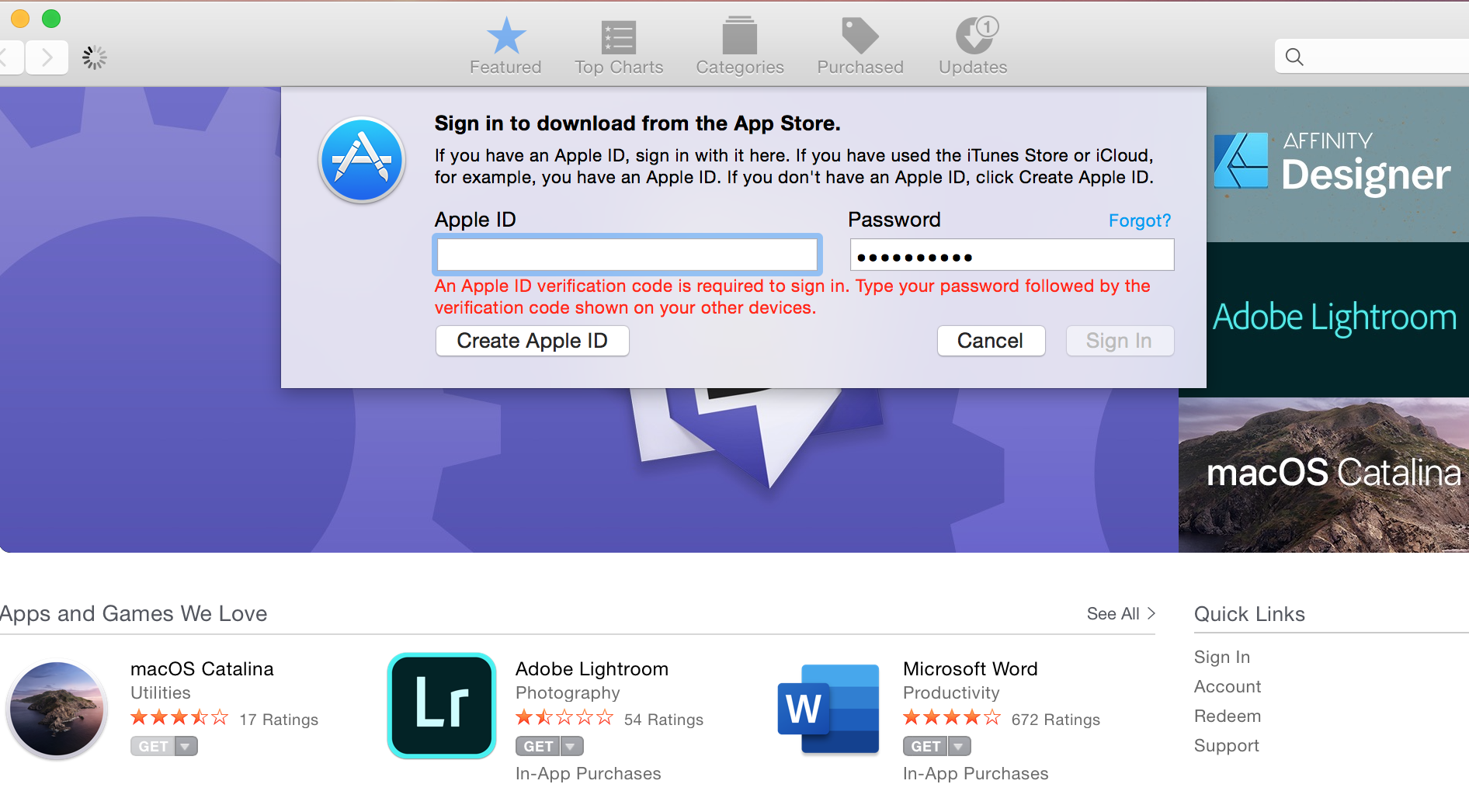
Task: Expand the Microsoft Word GET dropdown arrow
Action: pos(959,746)
